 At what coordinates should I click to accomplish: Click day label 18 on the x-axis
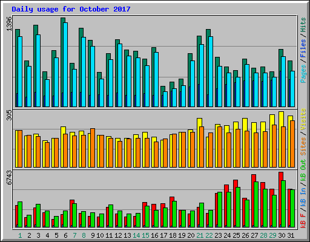click(x=173, y=235)
